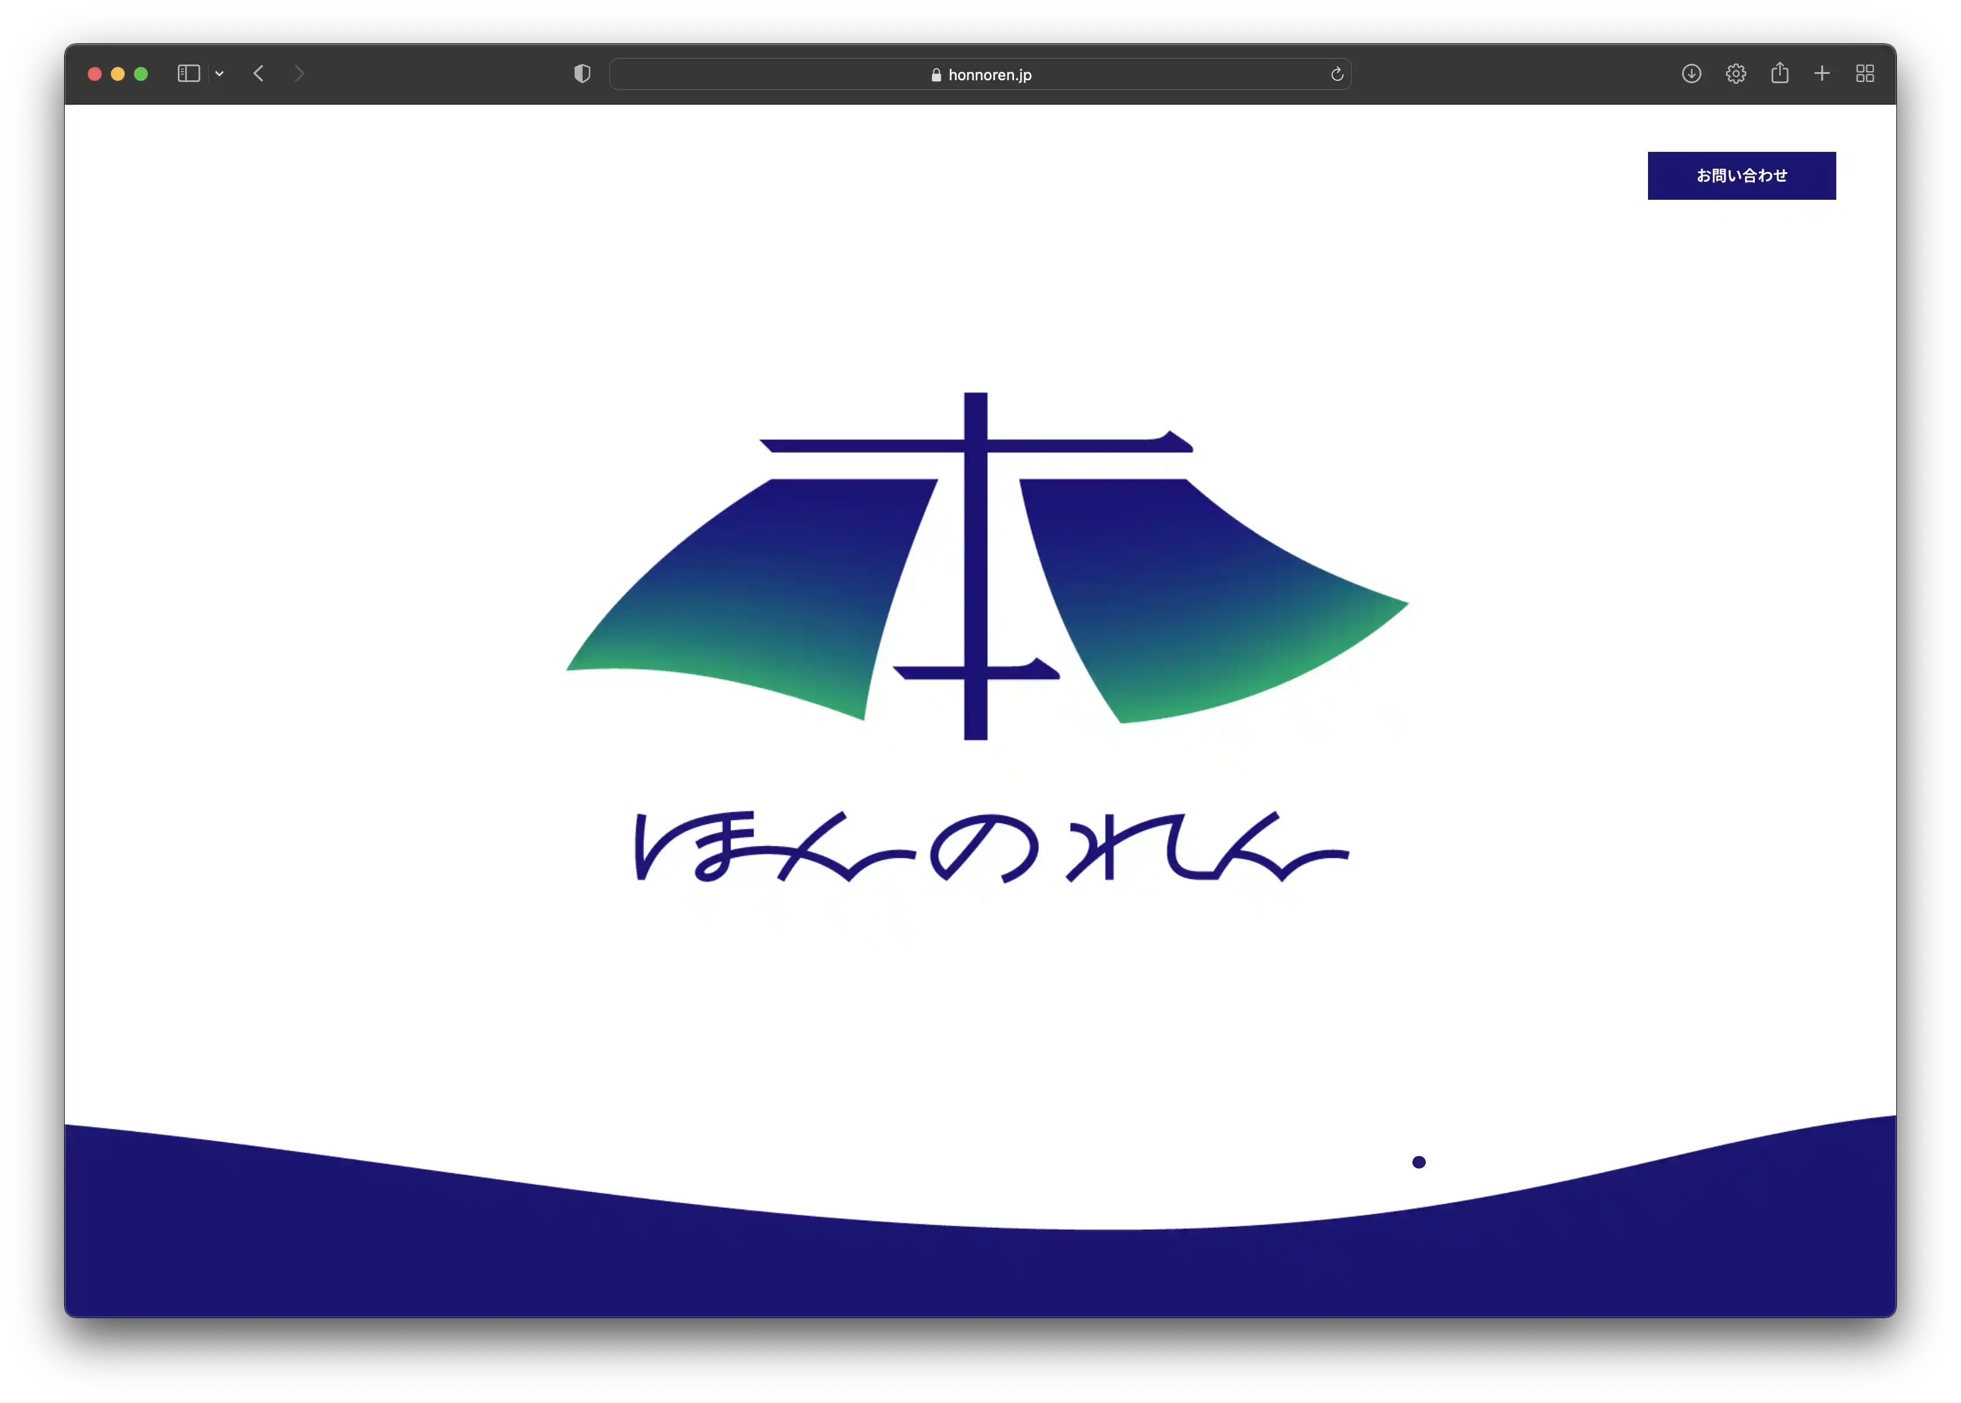Open the privacy report shield icon
The image size is (1961, 1403).
pos(581,74)
